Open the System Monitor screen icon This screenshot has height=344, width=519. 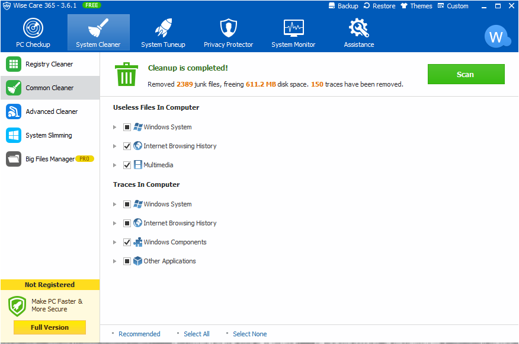294,28
